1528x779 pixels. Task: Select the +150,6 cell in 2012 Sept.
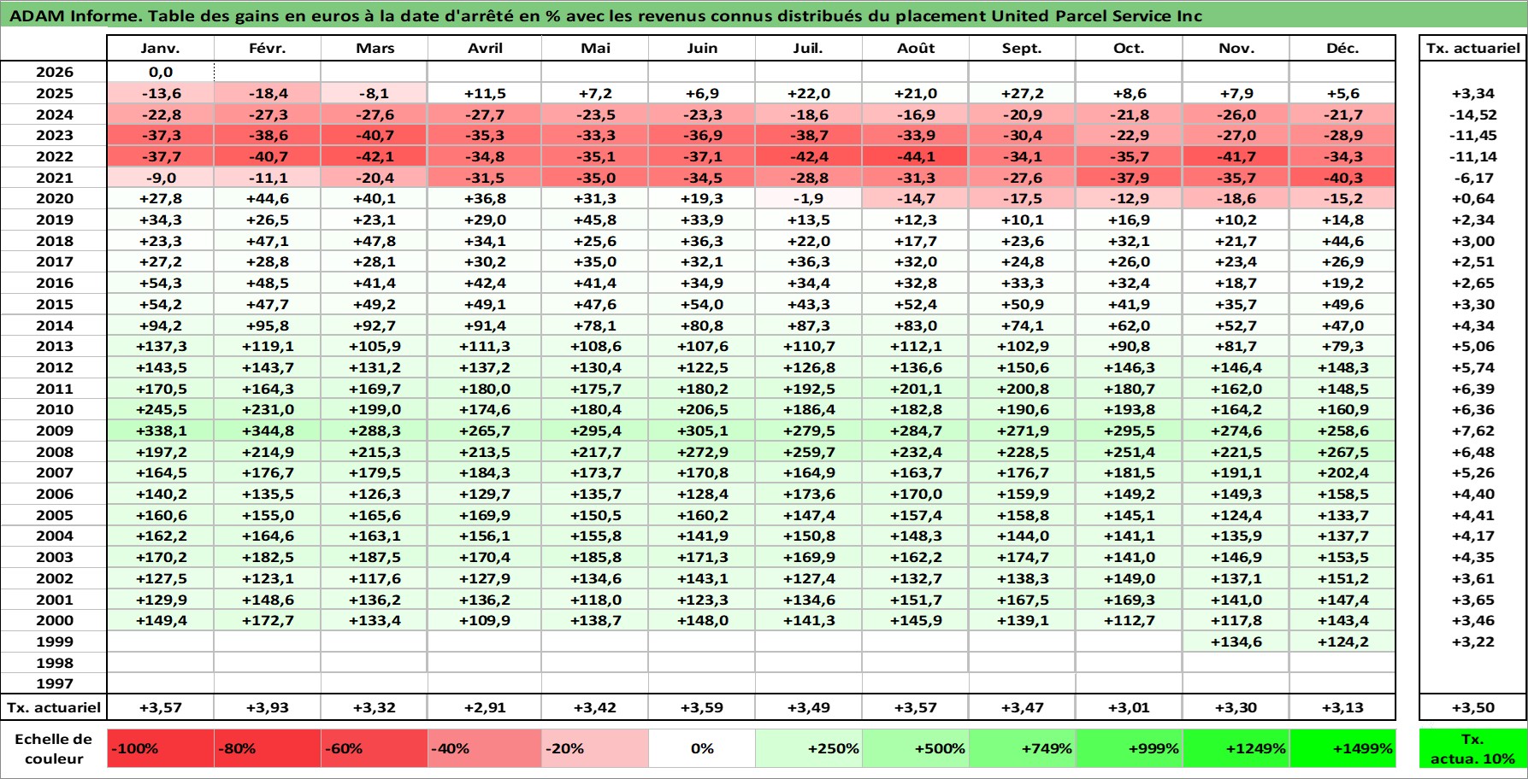click(x=1023, y=367)
